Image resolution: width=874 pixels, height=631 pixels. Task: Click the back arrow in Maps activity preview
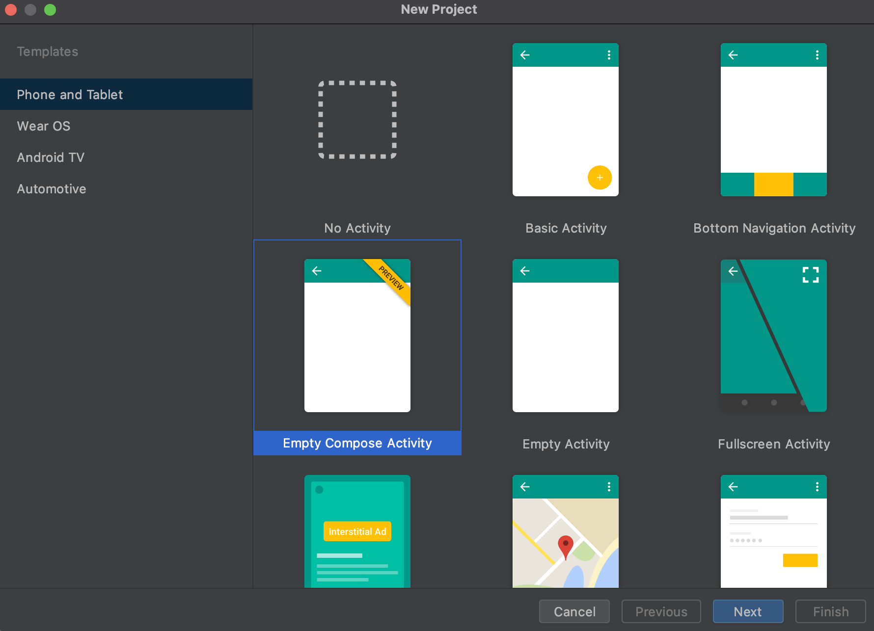525,487
